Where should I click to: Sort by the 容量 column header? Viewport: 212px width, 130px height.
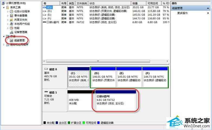tap(139, 3)
